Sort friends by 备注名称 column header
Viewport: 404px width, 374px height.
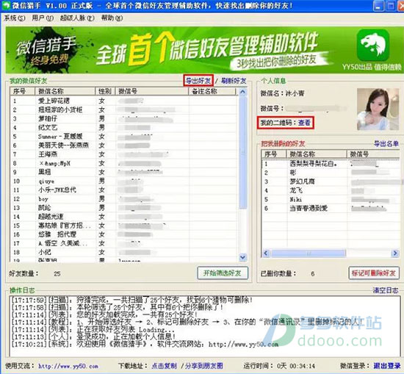pos(212,91)
